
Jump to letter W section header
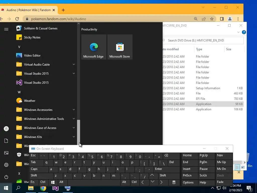coord(19,92)
